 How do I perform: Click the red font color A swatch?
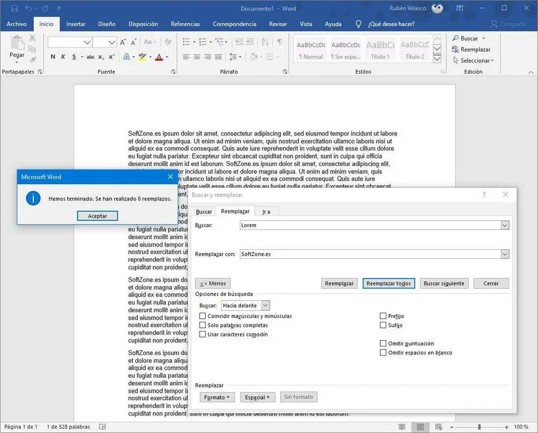click(159, 57)
